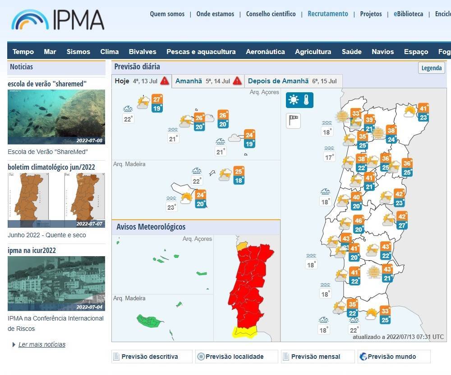The image size is (451, 375).
Task: Click the document icon in Previsão descritiva
Action: (116, 357)
